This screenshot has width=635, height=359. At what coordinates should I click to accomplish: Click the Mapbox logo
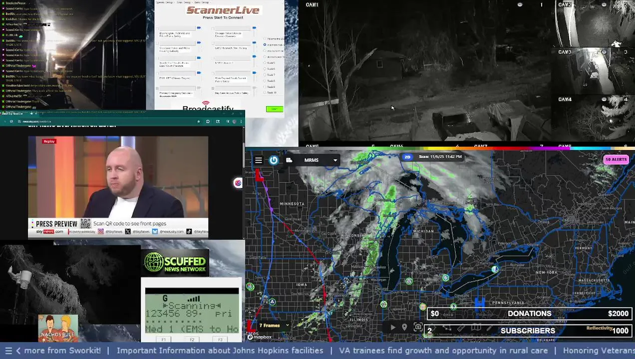coord(260,337)
